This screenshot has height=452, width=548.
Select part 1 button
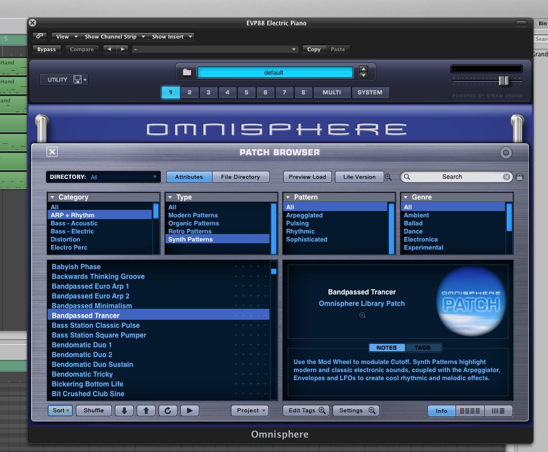click(x=171, y=93)
